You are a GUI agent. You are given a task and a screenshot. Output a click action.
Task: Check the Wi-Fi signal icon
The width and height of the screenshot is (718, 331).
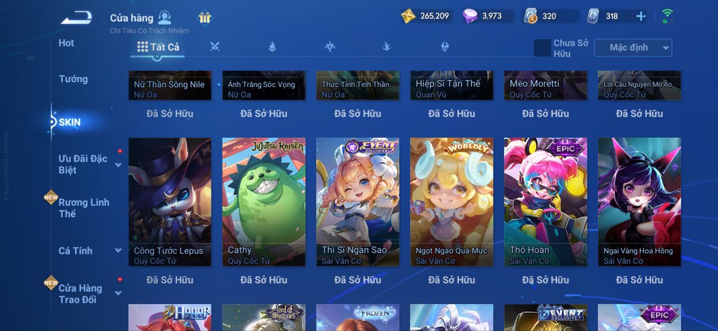coord(668,16)
